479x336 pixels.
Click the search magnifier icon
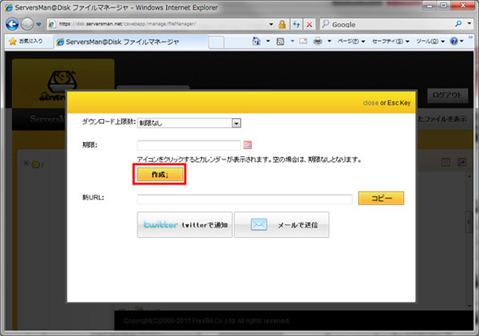pos(458,23)
